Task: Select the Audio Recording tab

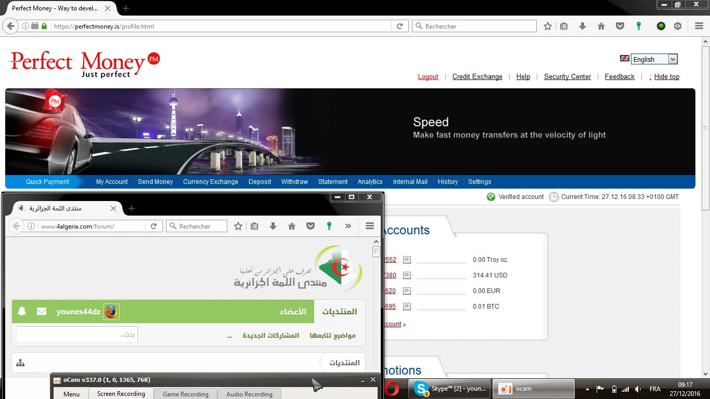Action: 249,394
